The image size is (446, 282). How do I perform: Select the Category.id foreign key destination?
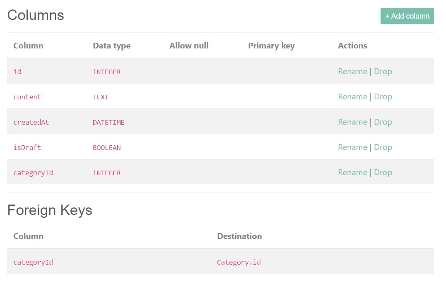pos(239,262)
